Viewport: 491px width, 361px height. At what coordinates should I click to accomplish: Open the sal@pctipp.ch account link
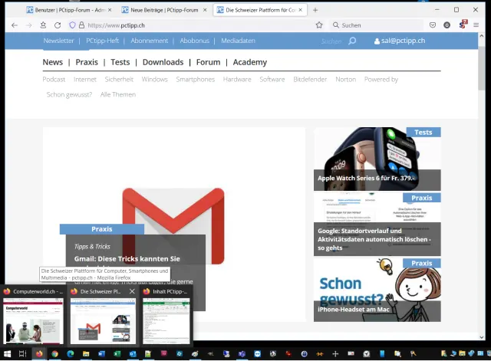click(x=399, y=41)
